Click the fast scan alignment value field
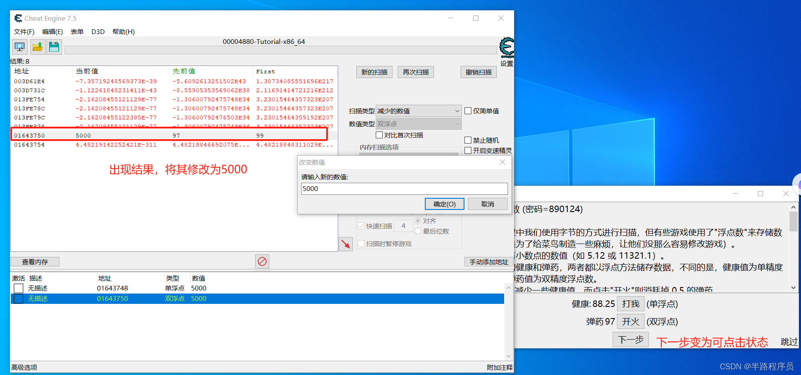Screen dimensions: 801x375 coord(403,226)
